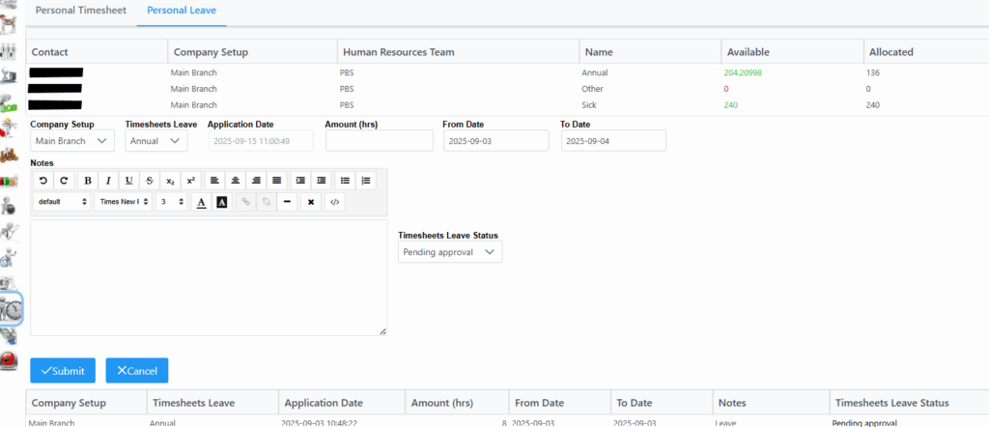This screenshot has width=989, height=427.
Task: Apply underline in Notes editor
Action: tap(128, 181)
